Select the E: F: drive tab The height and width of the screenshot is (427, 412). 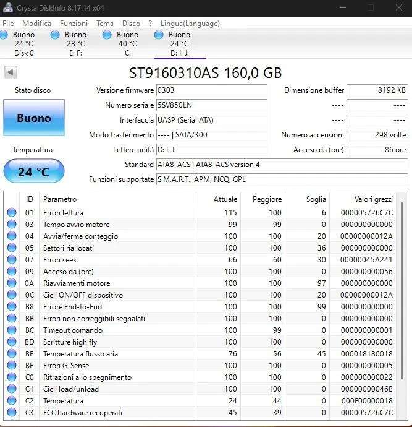click(75, 43)
